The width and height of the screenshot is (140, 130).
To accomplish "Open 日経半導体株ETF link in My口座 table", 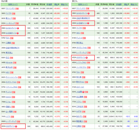I will click(13, 48).
